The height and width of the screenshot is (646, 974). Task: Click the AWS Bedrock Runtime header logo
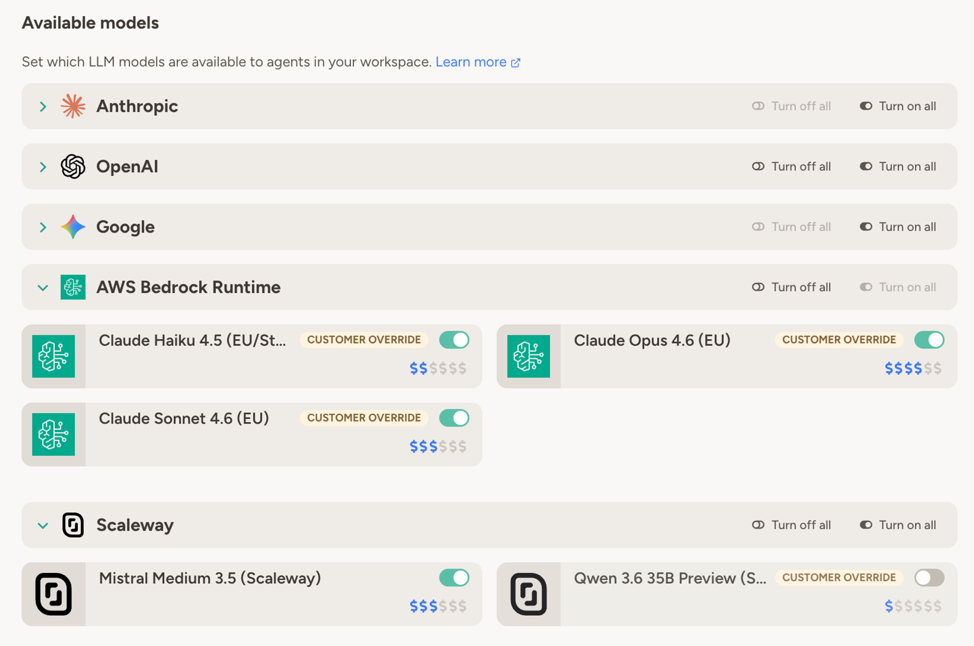click(x=73, y=287)
